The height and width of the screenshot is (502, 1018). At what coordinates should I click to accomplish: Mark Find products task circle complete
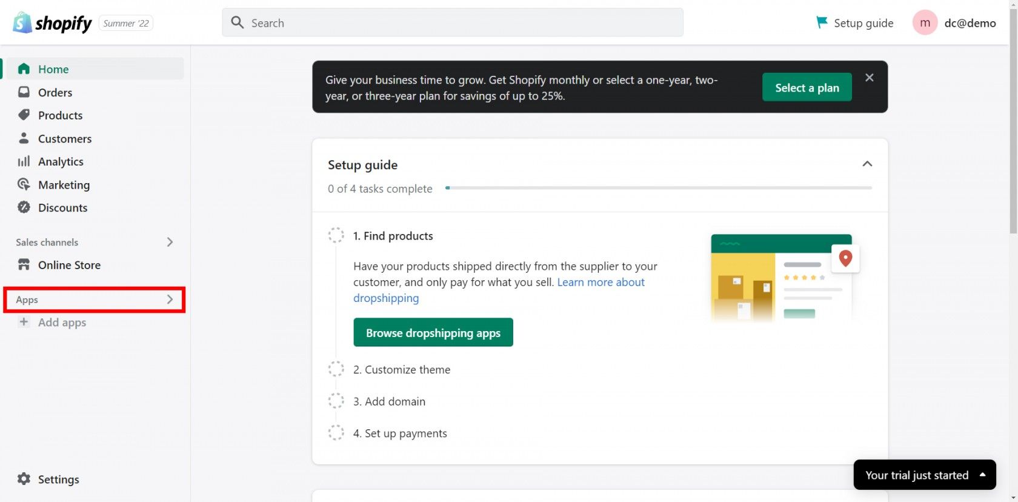click(x=336, y=235)
